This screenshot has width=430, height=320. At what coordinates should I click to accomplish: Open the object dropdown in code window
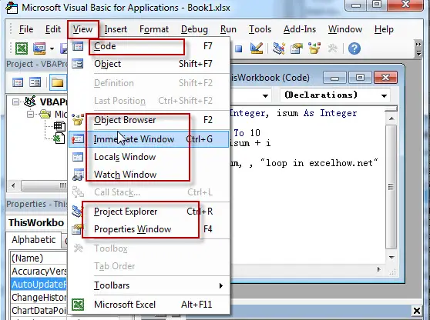click(x=265, y=95)
